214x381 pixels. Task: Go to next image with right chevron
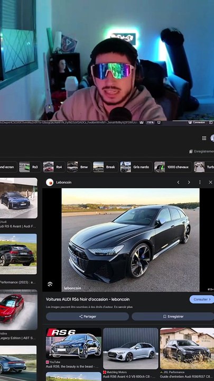point(189,182)
